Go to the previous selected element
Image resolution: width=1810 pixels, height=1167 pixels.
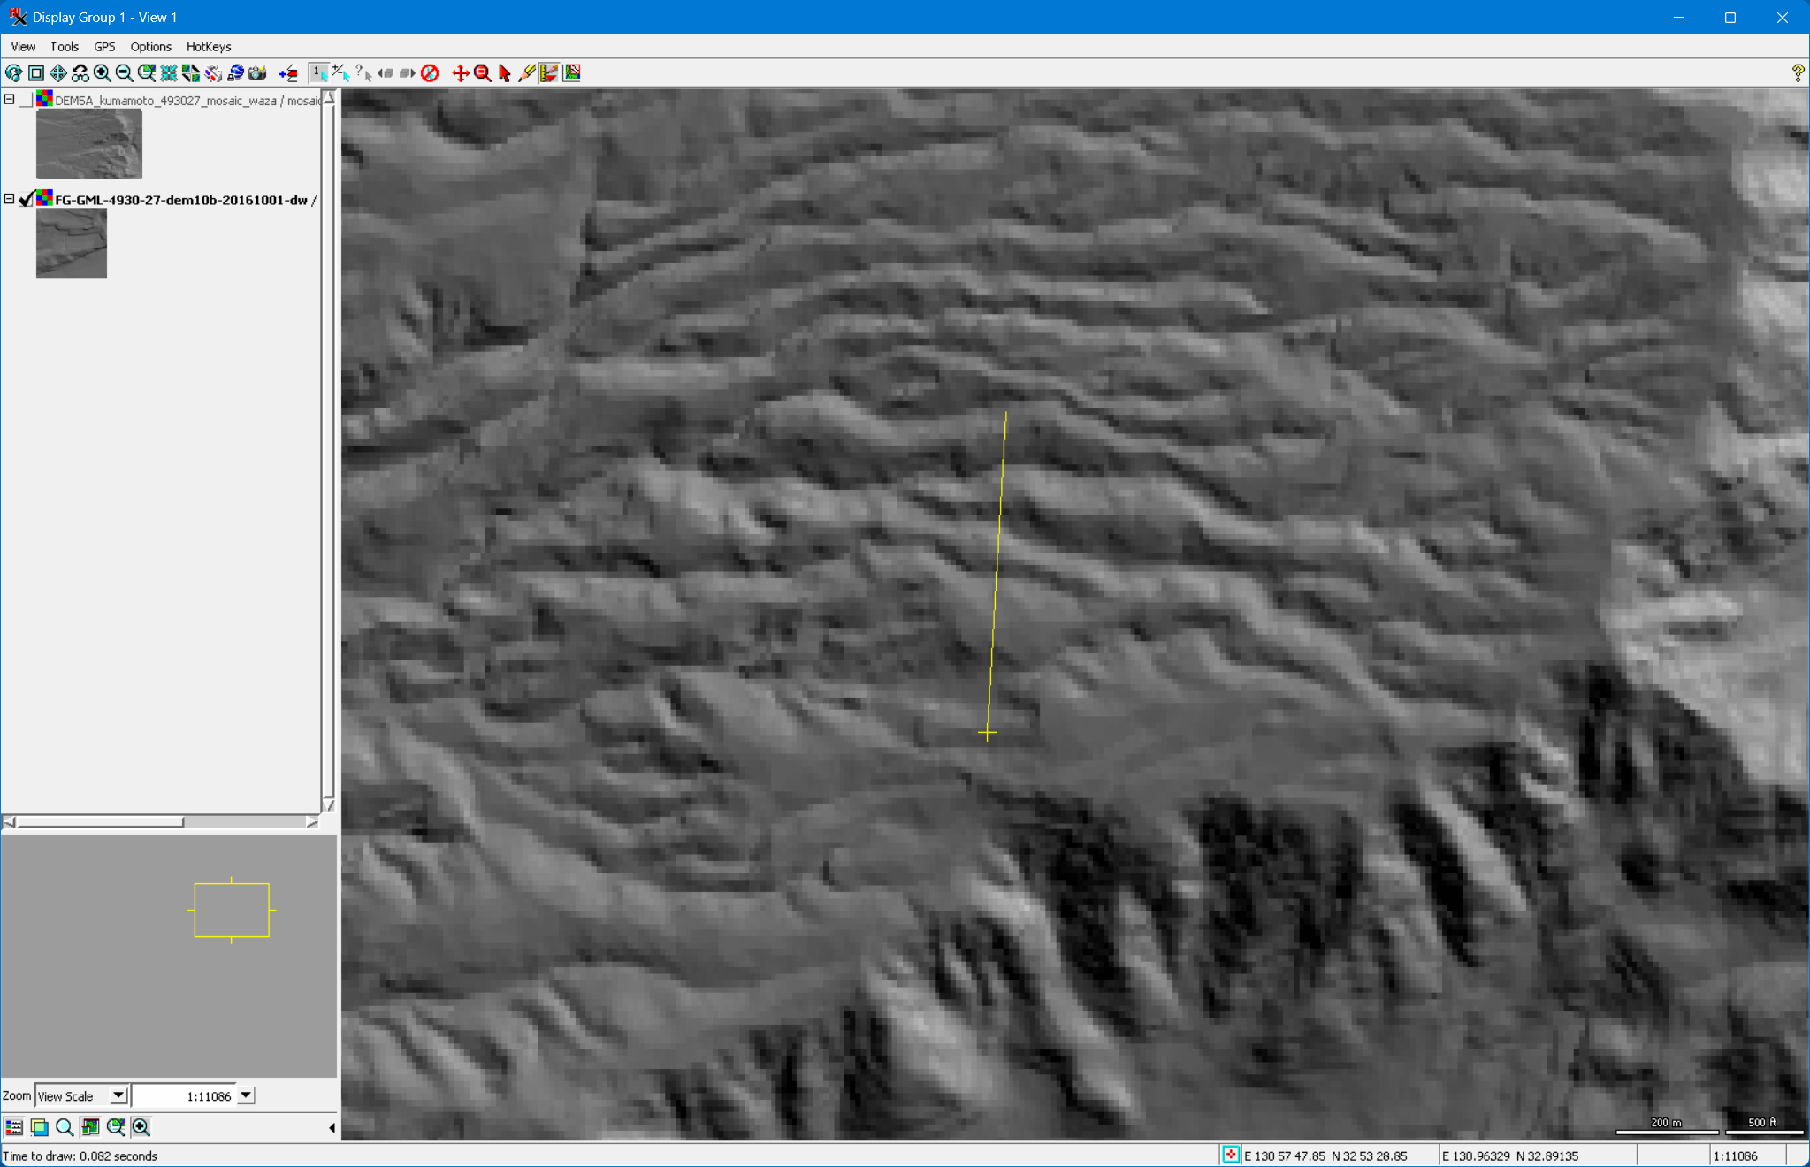[x=385, y=73]
